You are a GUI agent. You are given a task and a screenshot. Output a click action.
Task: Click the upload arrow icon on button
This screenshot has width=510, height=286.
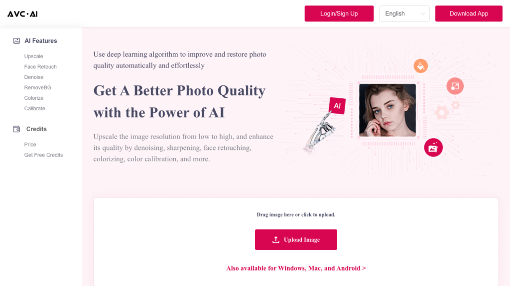pyautogui.click(x=276, y=240)
